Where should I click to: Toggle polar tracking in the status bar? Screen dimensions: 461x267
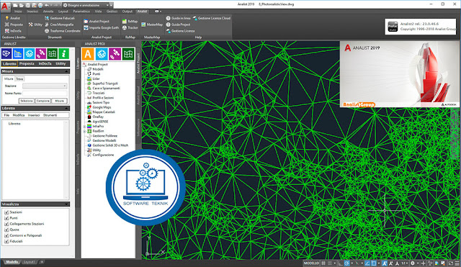(347, 263)
